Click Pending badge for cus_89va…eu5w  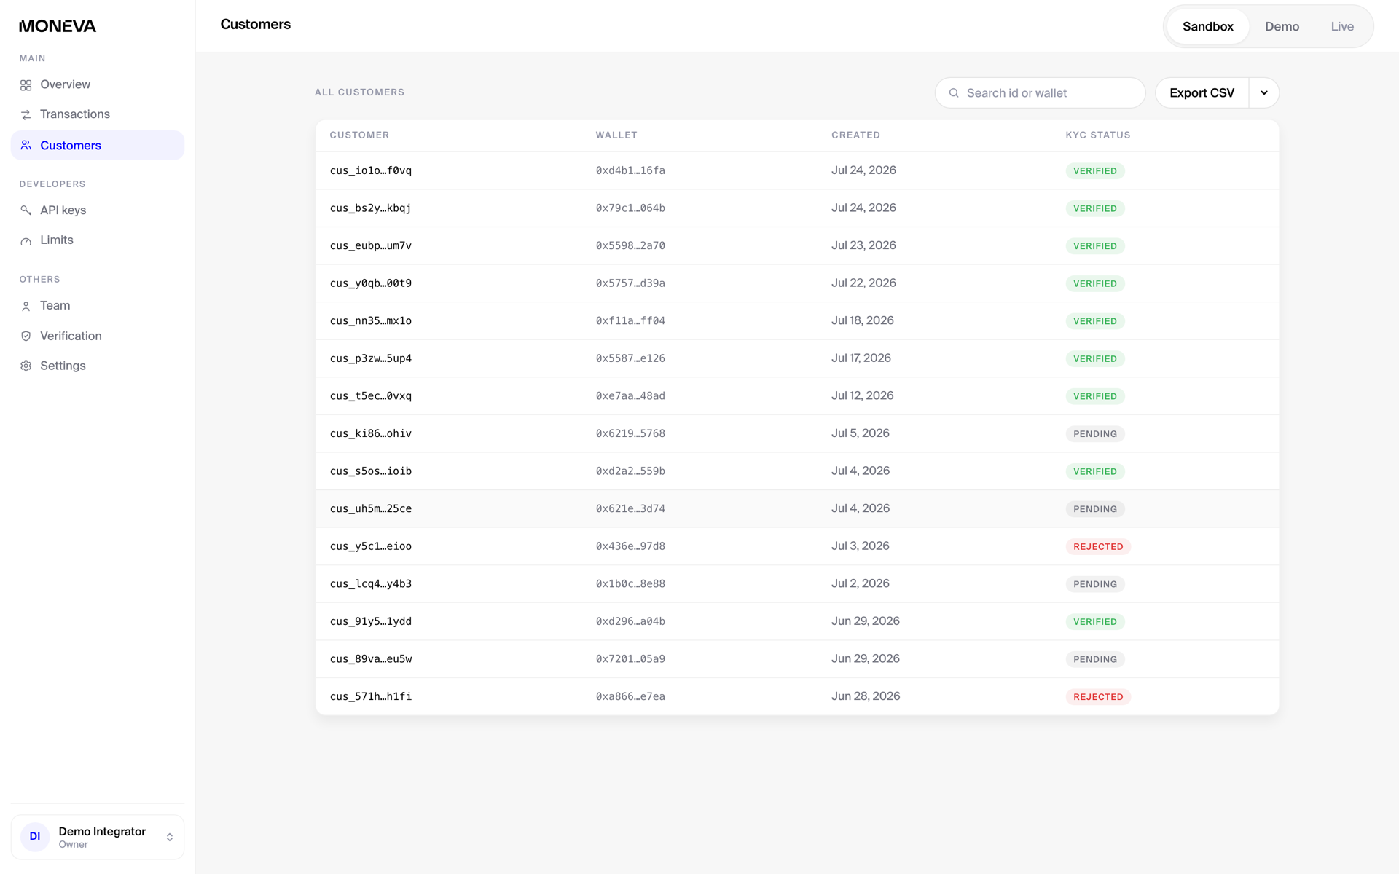click(1095, 659)
